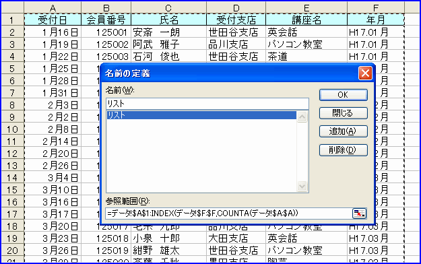Select row 10 header
The image size is (421, 264).
[x=12, y=129]
